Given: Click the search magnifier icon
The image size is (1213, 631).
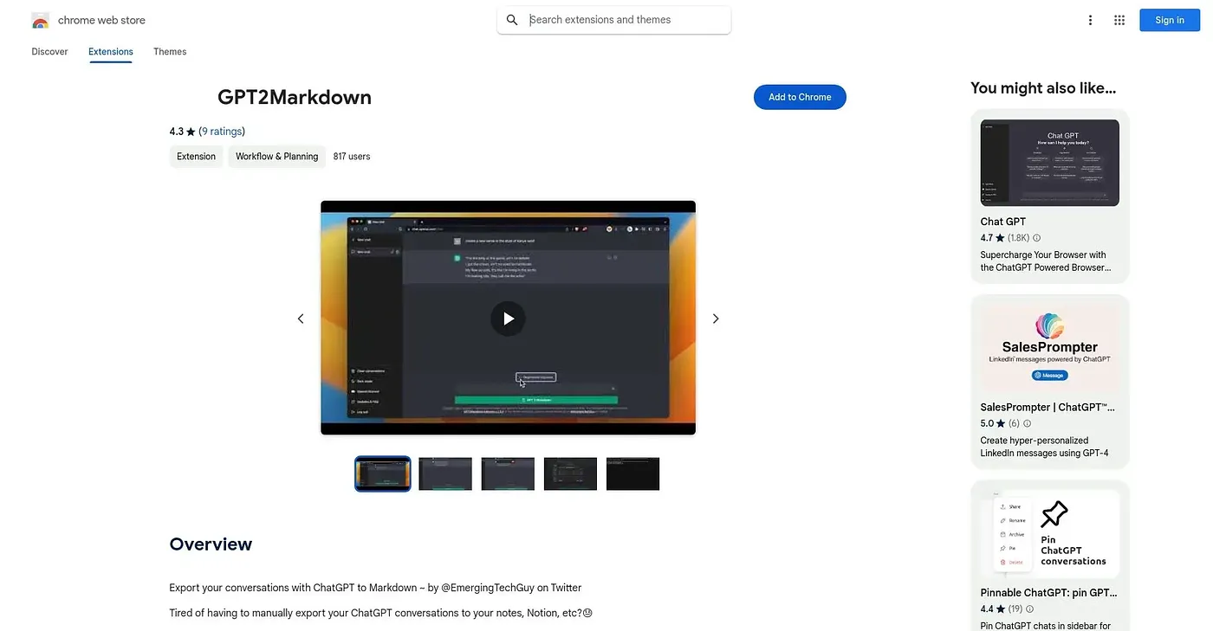Looking at the screenshot, I should point(512,20).
